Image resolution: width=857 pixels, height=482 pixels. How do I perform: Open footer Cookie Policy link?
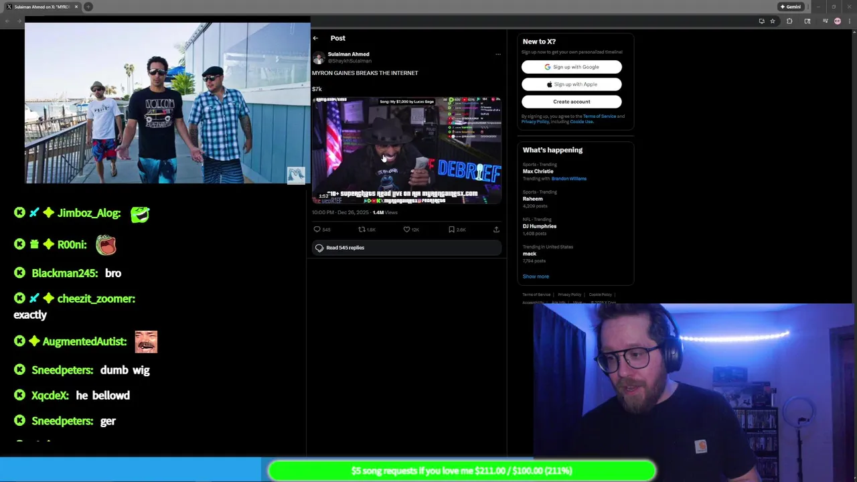pyautogui.click(x=600, y=295)
